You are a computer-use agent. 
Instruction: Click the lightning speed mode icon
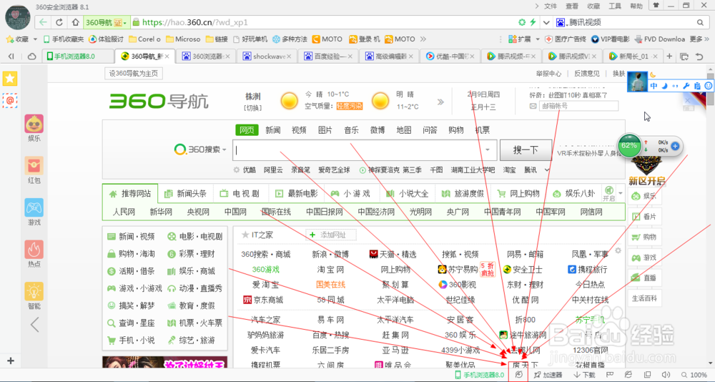point(532,22)
